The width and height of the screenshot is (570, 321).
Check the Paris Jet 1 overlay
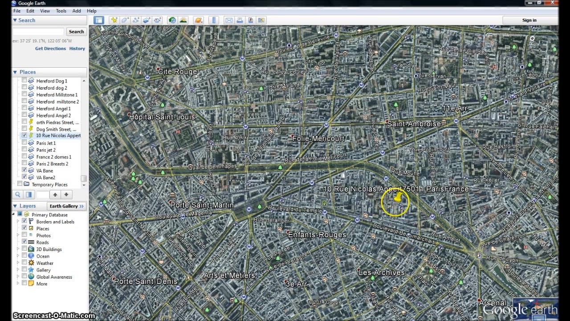(24, 143)
